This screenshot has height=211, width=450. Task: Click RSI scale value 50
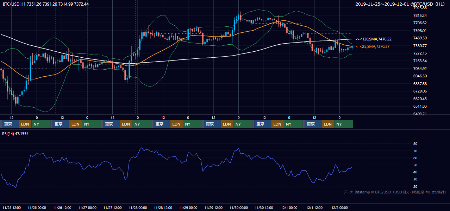(415, 165)
